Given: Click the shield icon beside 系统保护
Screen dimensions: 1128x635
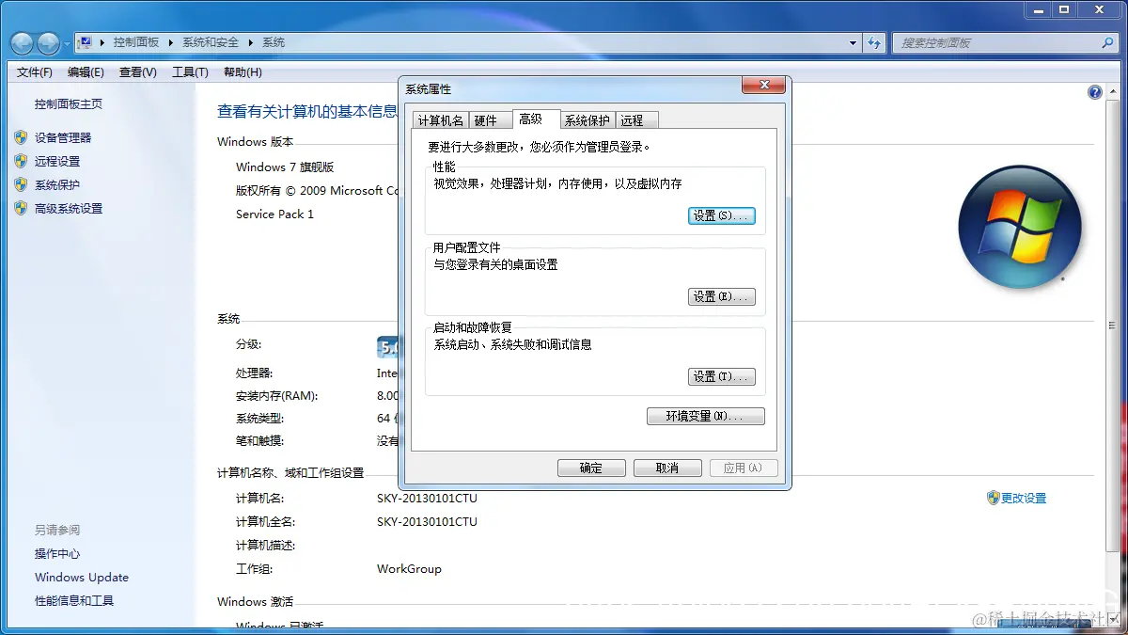Looking at the screenshot, I should point(21,184).
